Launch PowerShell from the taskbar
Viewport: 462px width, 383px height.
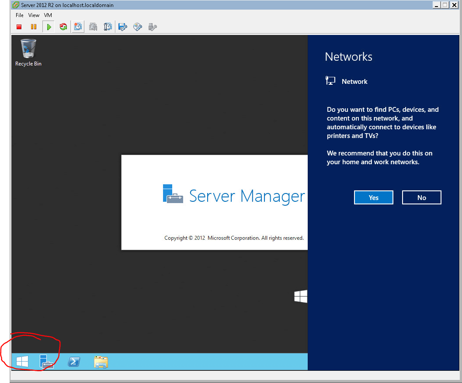tap(74, 362)
